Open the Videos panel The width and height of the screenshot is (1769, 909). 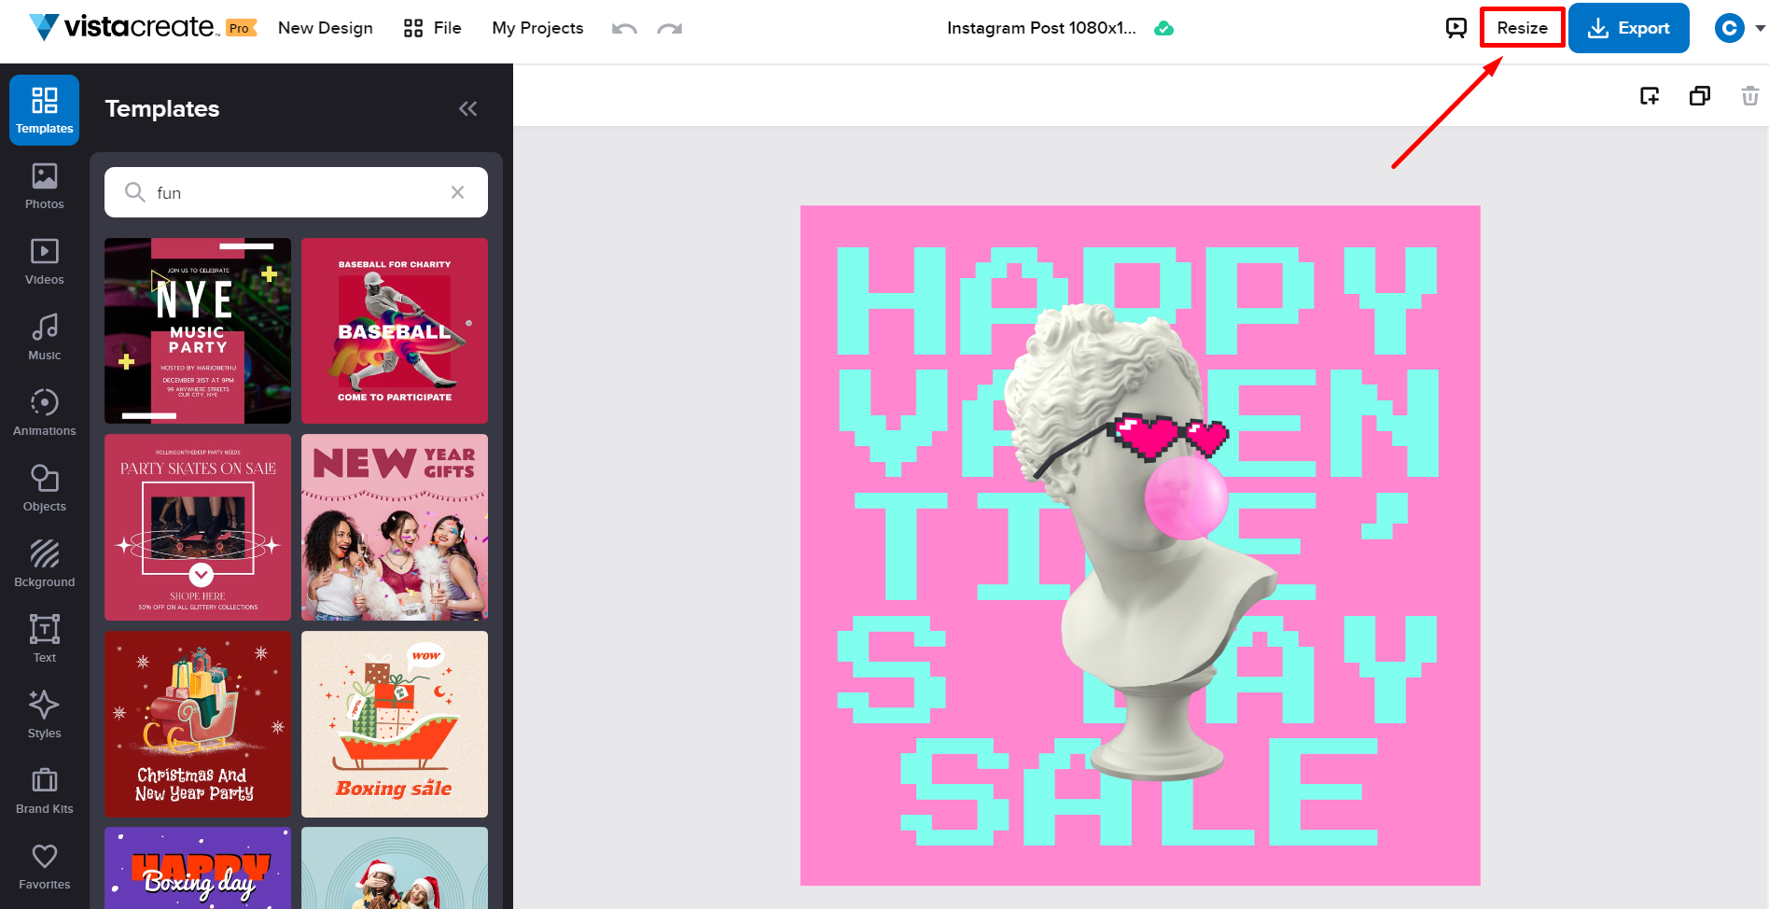coord(44,261)
